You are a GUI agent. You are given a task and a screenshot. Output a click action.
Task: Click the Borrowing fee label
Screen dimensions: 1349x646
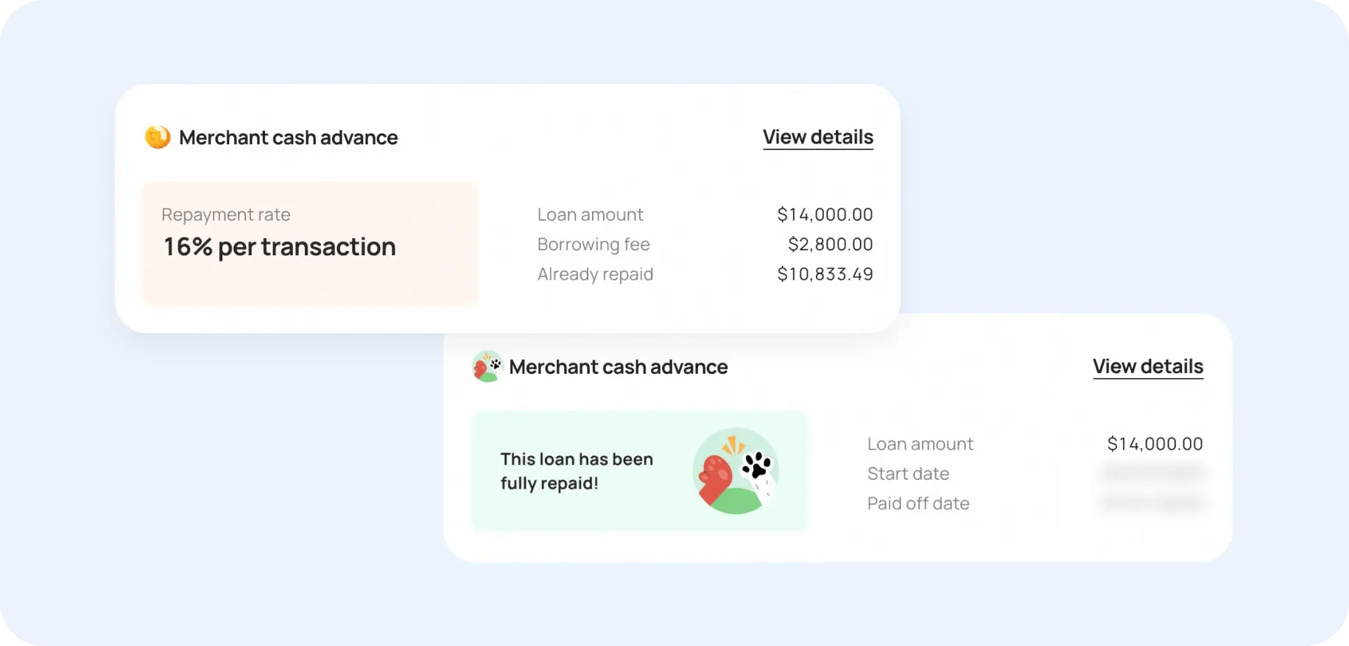pos(594,244)
